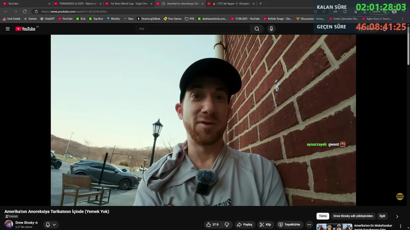View site info padlock icon
410x230 pixels.
36,11
